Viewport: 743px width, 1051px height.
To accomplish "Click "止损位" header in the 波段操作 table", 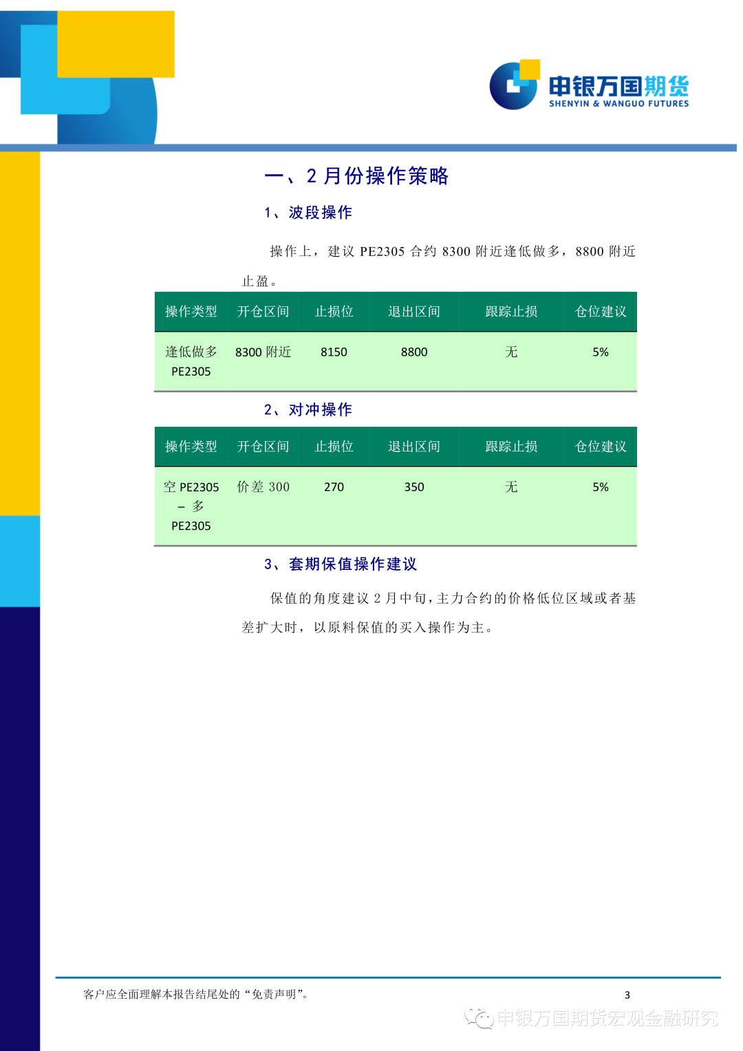I will tap(334, 312).
